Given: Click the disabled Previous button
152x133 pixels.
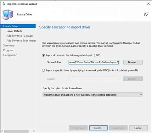Looking at the screenshot, I should point(78,128).
